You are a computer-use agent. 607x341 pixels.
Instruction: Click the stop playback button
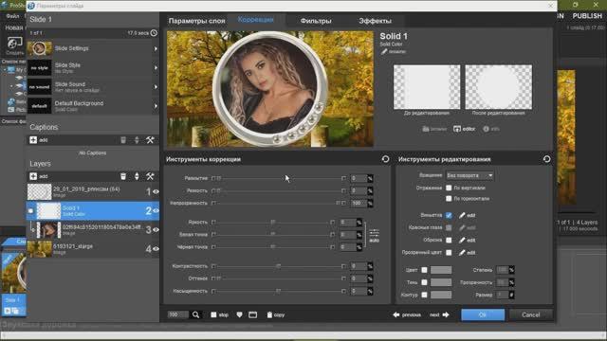(219, 314)
